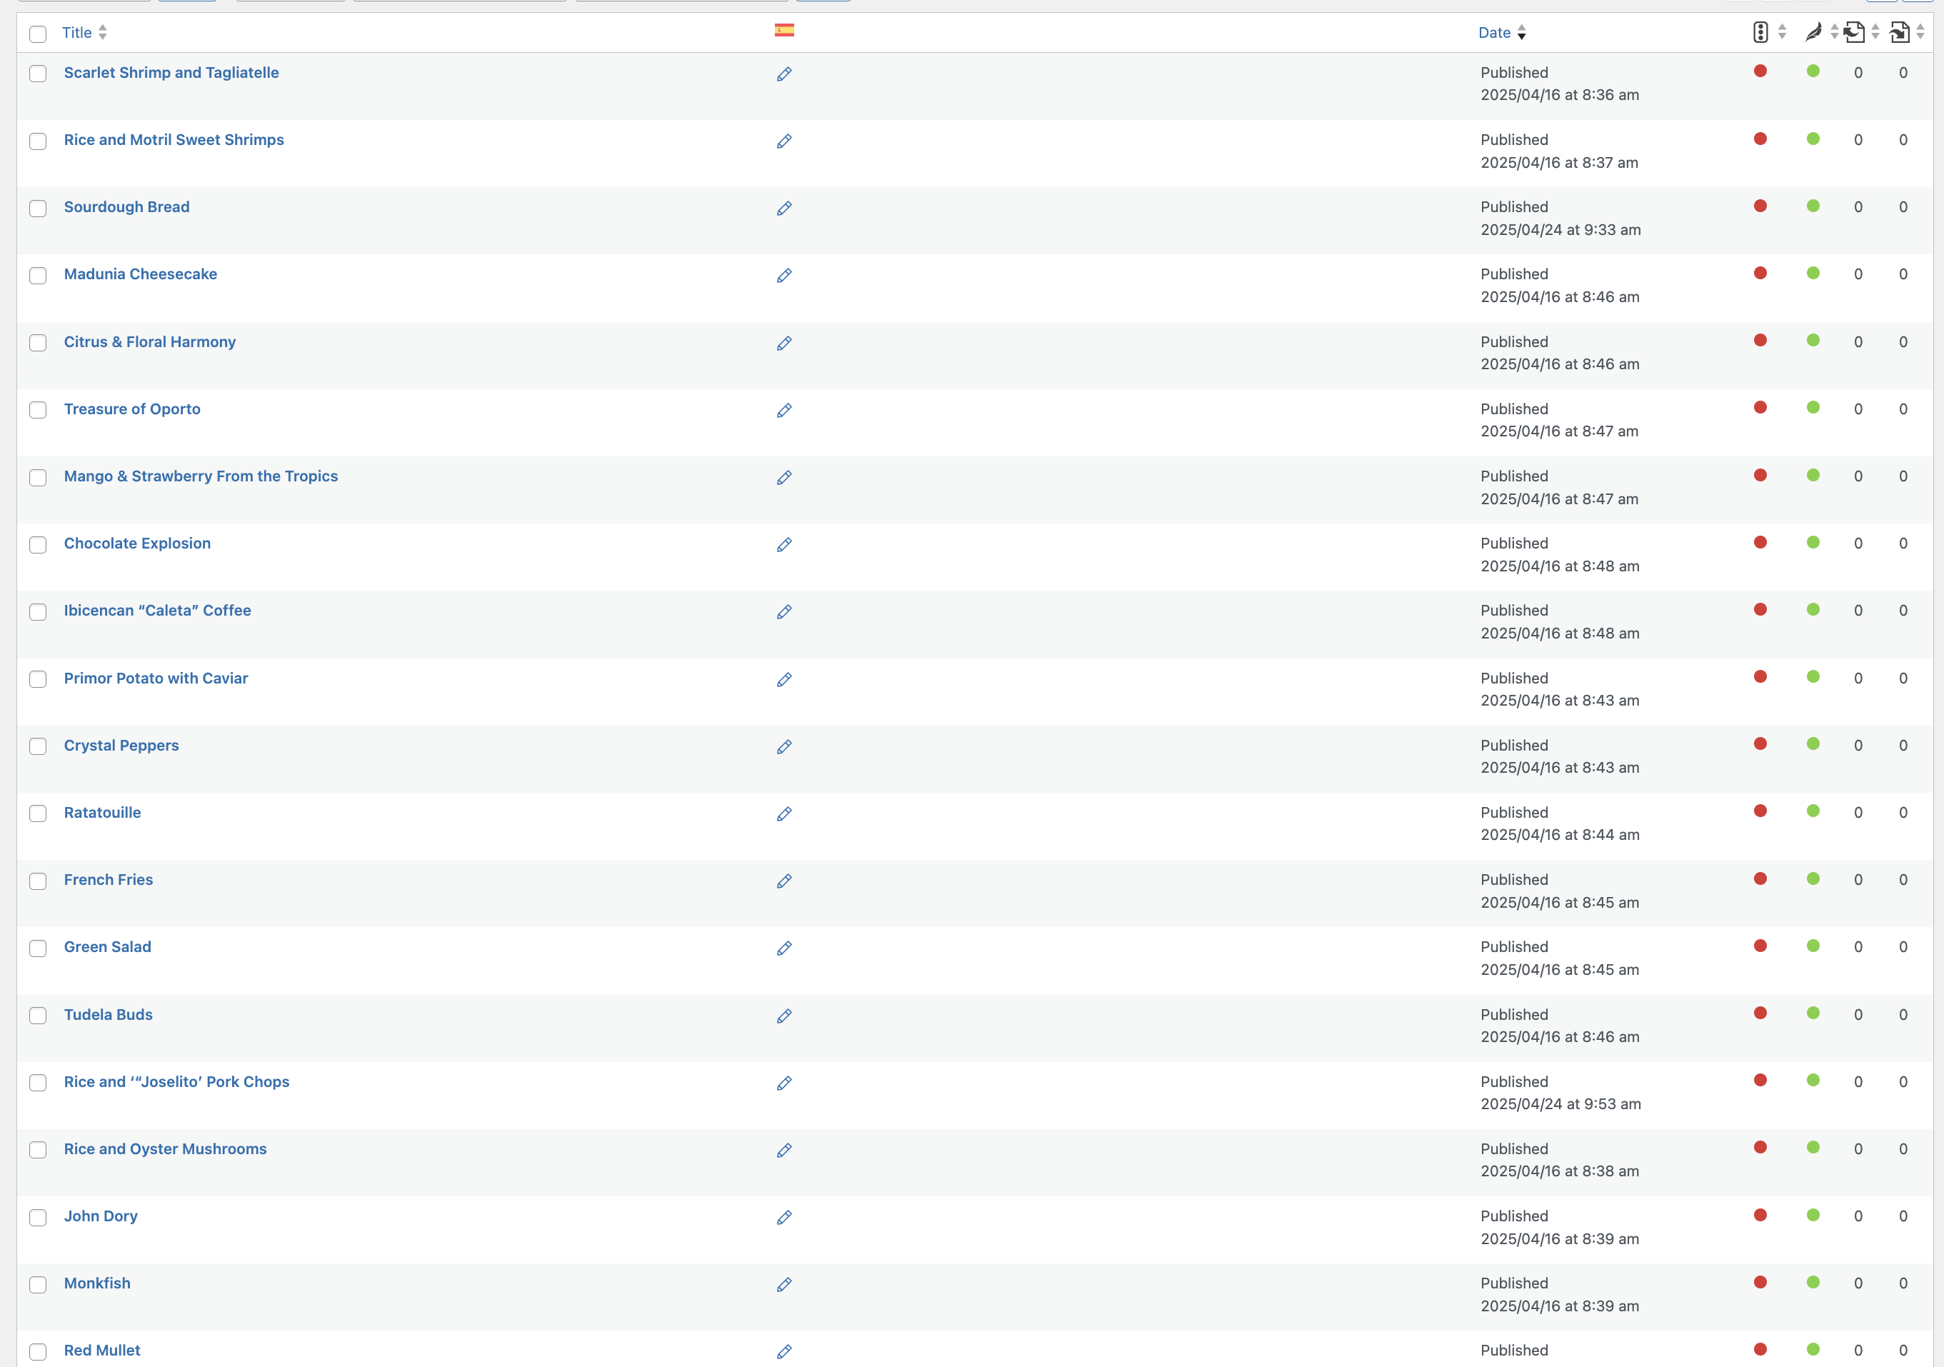Edit Spanish translation of Crystal Peppers
The height and width of the screenshot is (1367, 1944).
pos(784,747)
